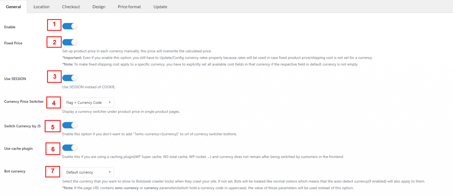Toggle Switch Currency by JS option

70,125
